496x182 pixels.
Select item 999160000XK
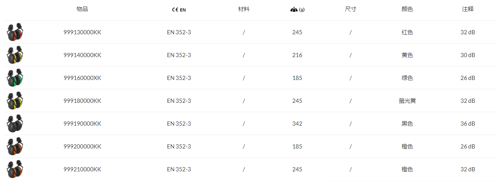tap(82, 78)
